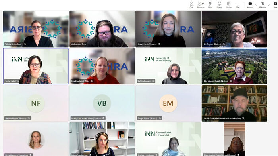
Task: Click the round profile photo in bottom-left tile
Action: point(36,140)
